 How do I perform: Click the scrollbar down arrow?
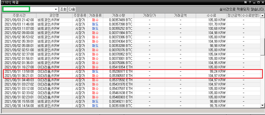(263, 106)
